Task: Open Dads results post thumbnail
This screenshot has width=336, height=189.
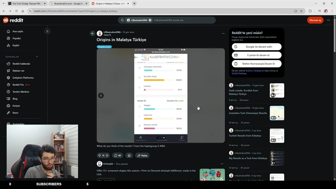Action: (277, 91)
